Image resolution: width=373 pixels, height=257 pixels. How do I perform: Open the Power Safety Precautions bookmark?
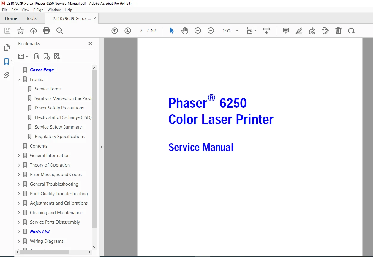[59, 108]
